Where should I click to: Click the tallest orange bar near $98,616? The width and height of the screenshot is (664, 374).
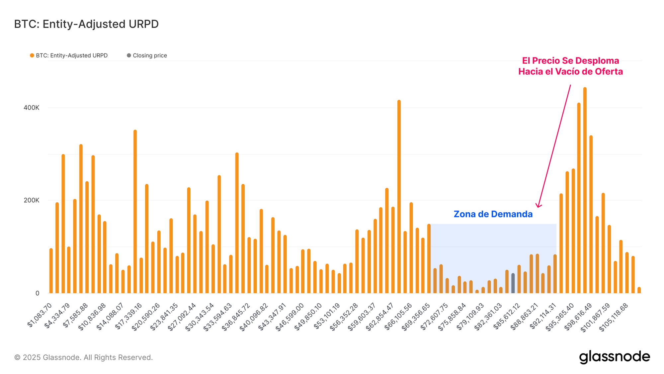(x=585, y=189)
